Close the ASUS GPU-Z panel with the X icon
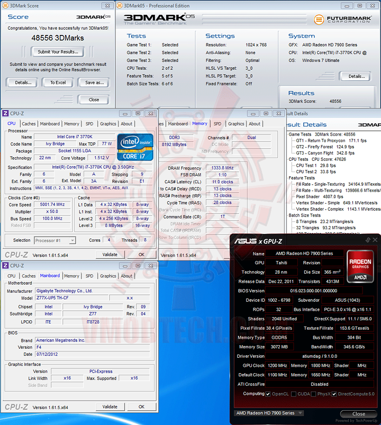This screenshot has height=425, width=381. [375, 240]
